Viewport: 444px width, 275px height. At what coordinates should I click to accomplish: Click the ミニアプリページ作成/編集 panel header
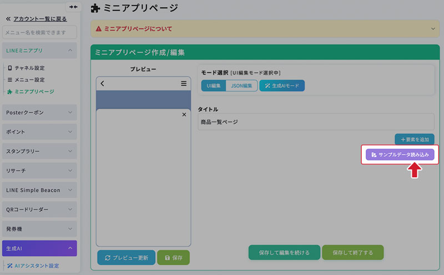click(x=265, y=52)
